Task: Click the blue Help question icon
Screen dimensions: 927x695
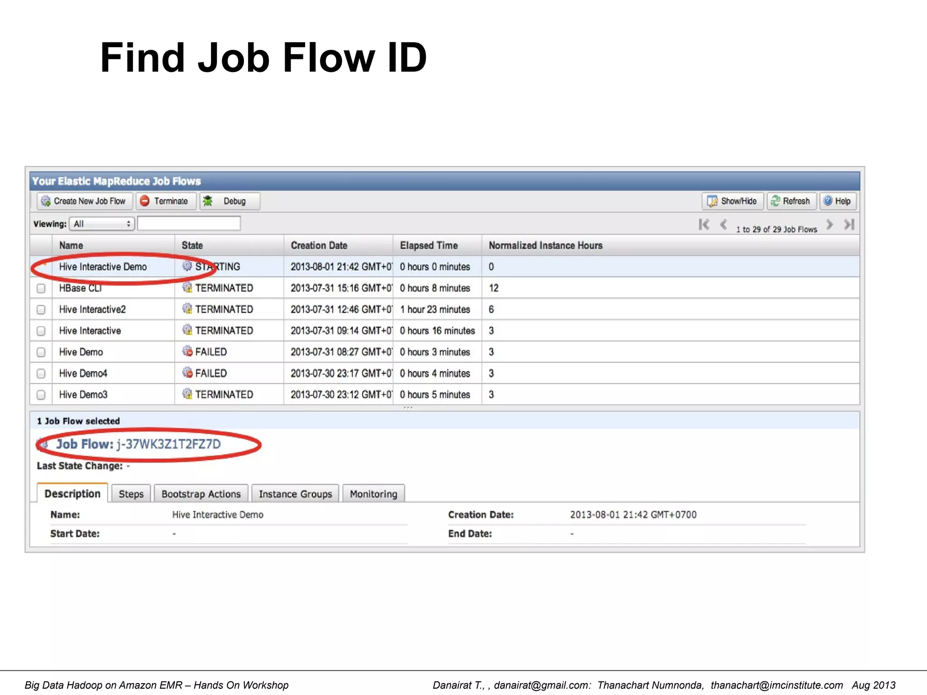Action: pos(828,200)
